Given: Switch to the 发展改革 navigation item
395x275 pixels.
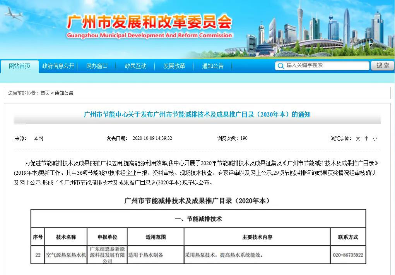Looking at the screenshot, I should coord(174,66).
